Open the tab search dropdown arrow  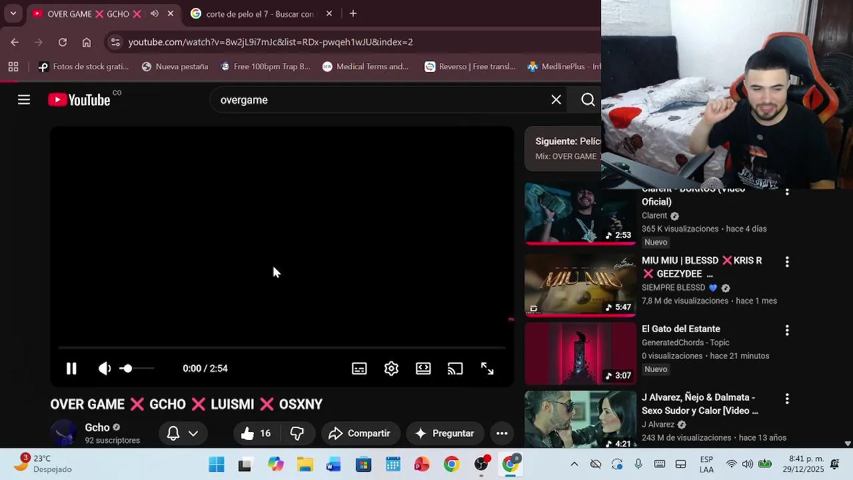click(13, 13)
